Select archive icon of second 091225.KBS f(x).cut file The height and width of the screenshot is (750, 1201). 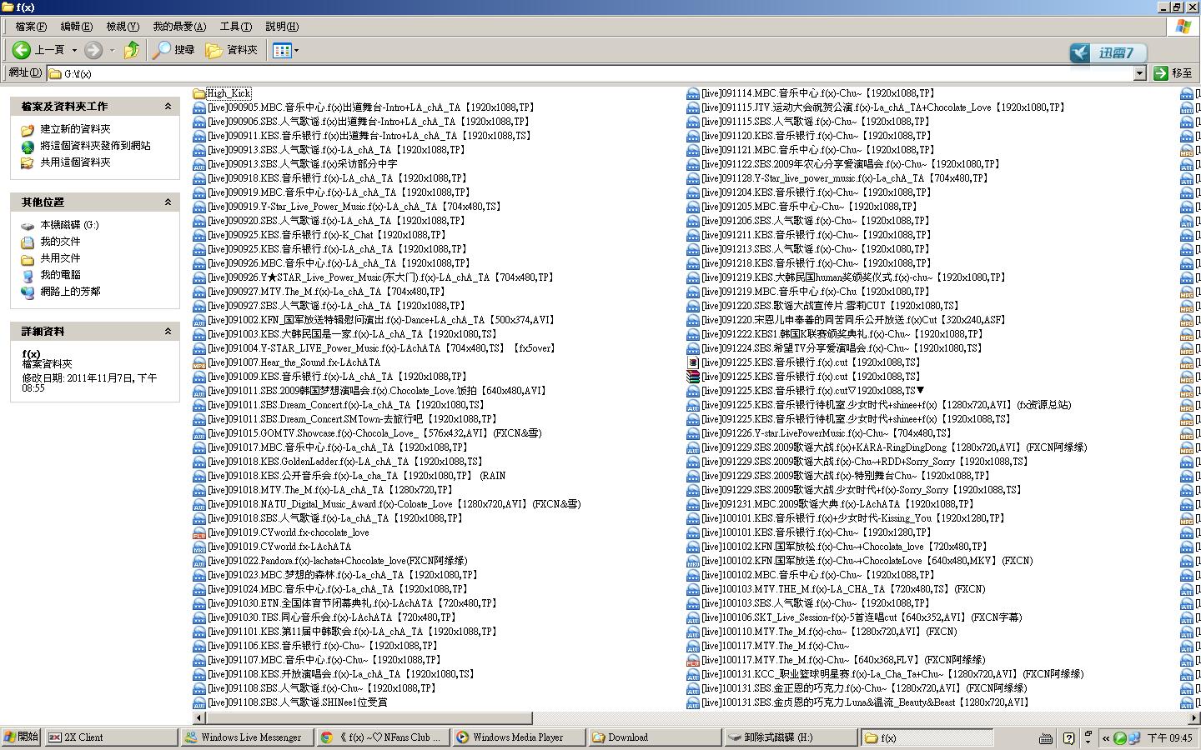(x=693, y=377)
